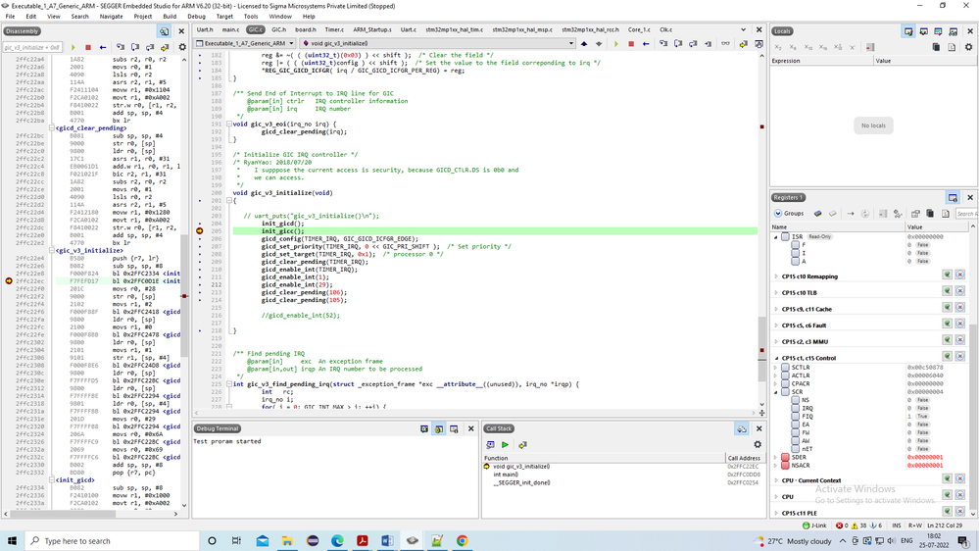The width and height of the screenshot is (979, 551).
Task: Toggle the ISR A bit checkbox
Action: point(795,261)
